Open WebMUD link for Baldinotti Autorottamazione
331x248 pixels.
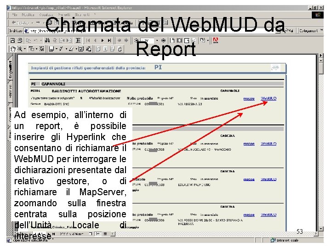point(268,98)
